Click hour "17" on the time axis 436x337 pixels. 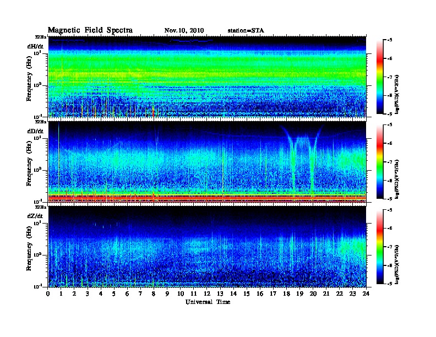[274, 294]
